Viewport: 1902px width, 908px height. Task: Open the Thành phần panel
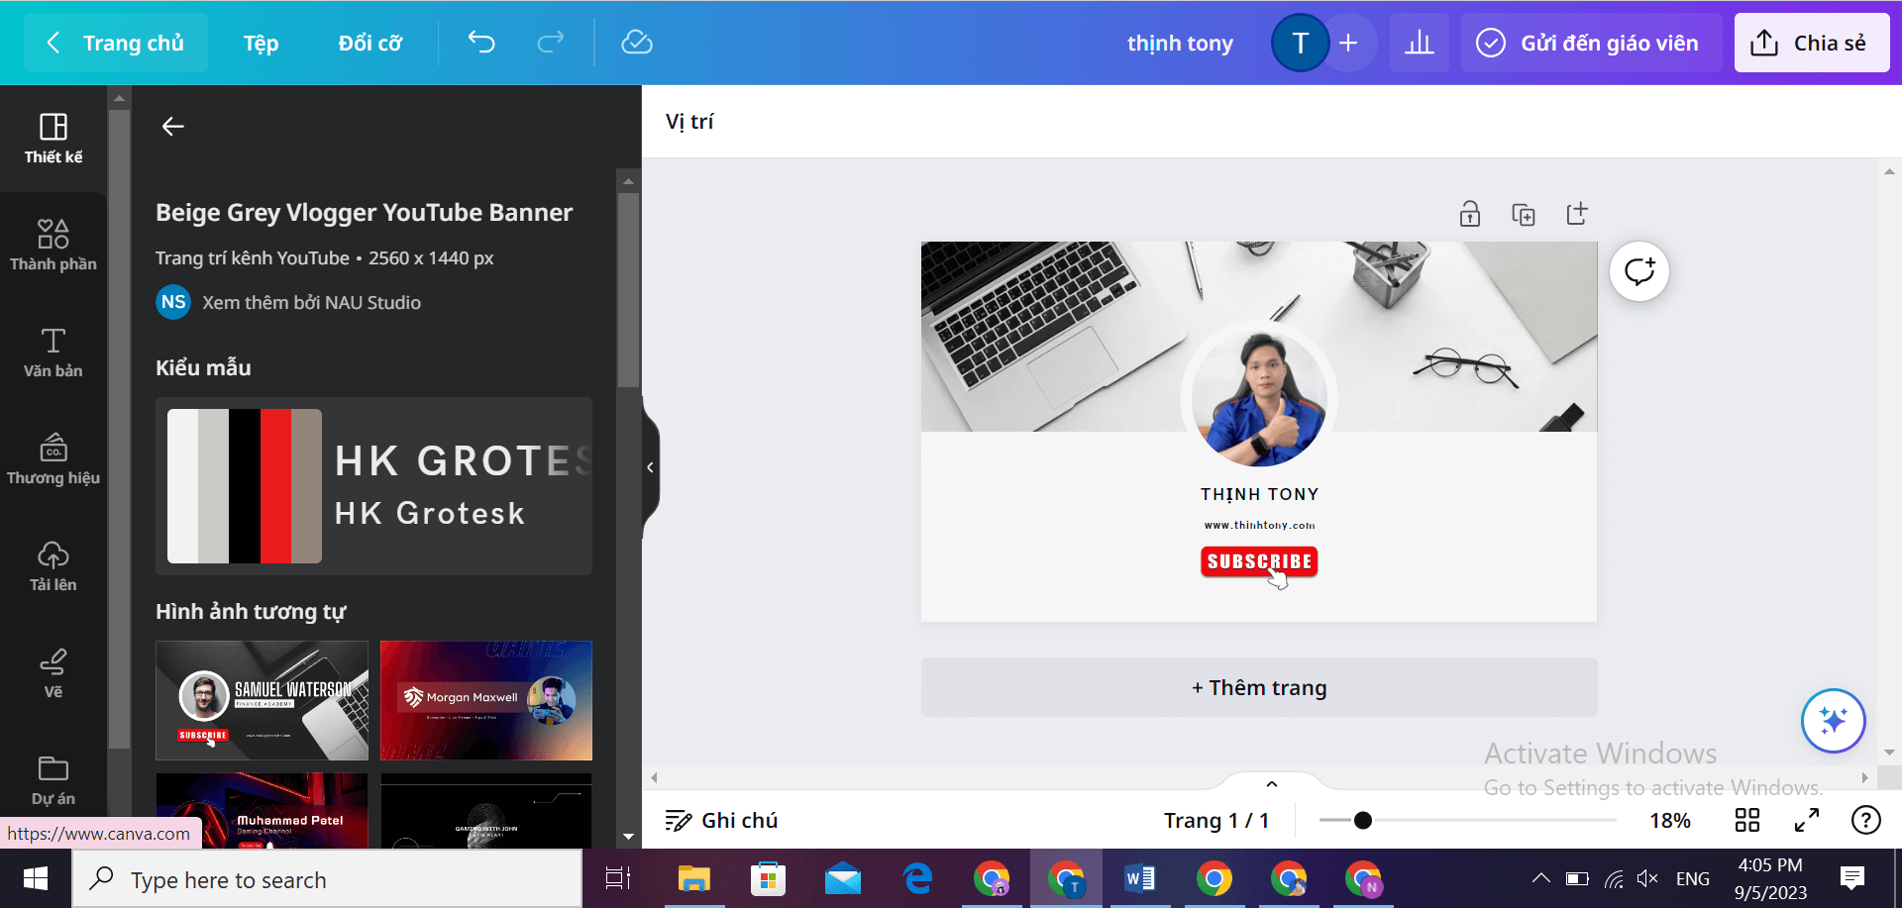[x=53, y=245]
